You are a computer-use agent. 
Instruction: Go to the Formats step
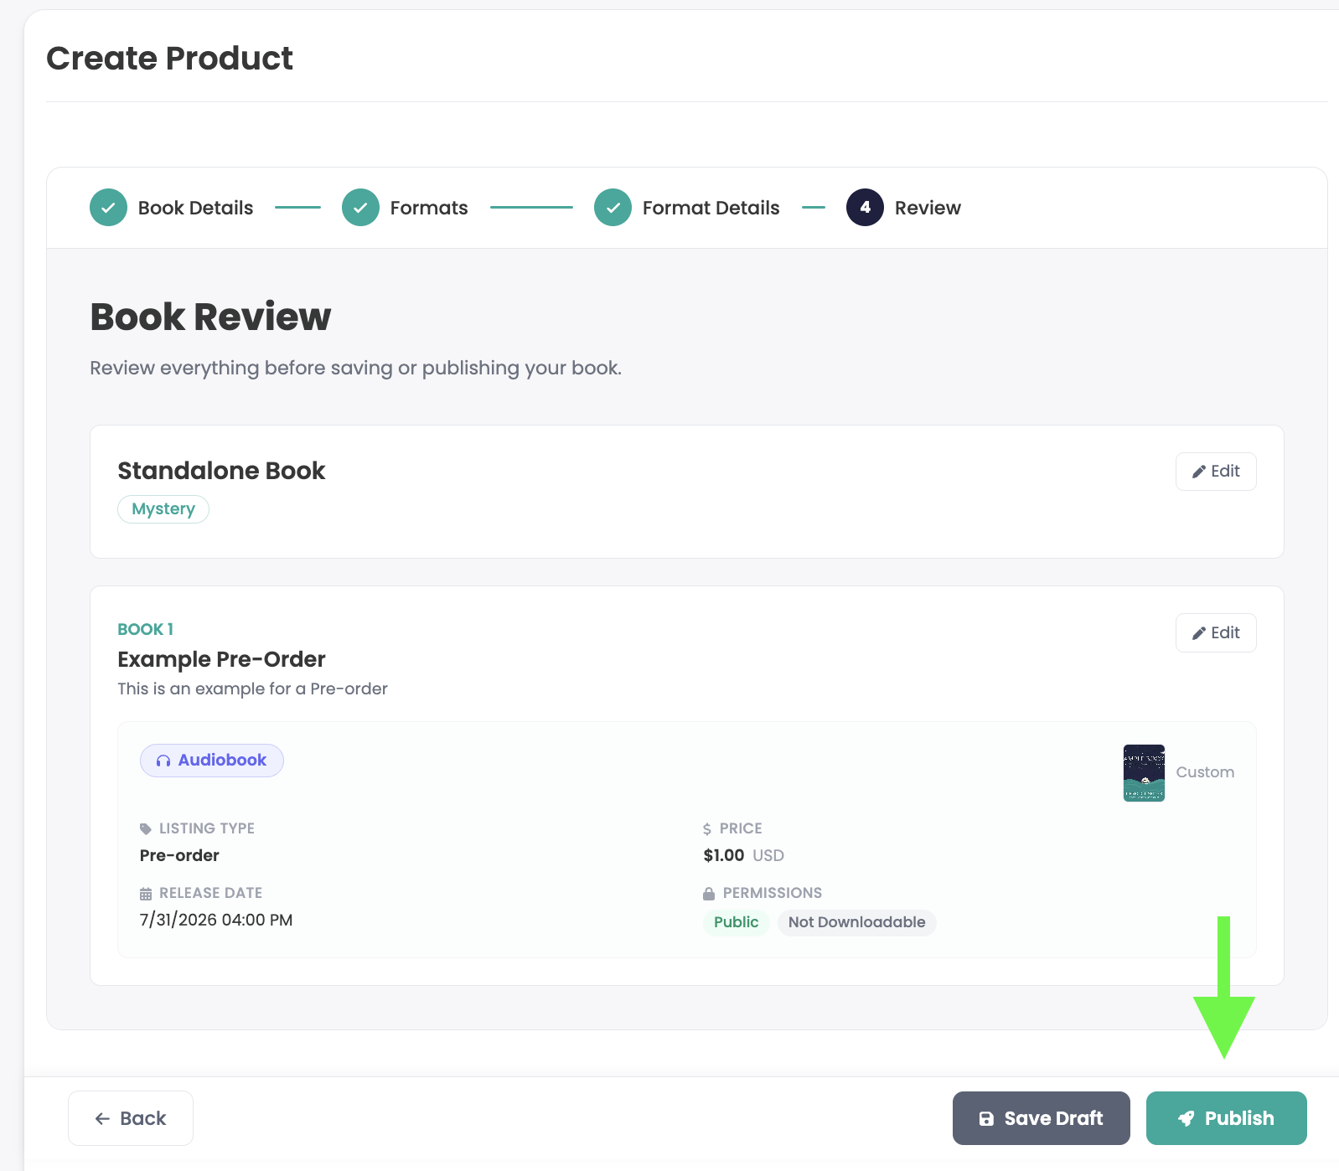click(429, 208)
